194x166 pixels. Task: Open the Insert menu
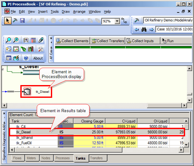(43, 11)
